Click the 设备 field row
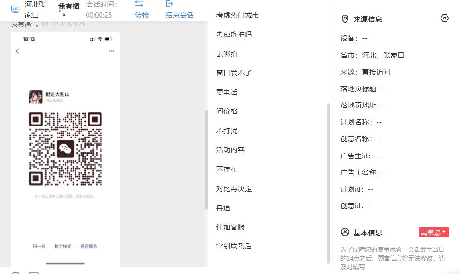This screenshot has height=274, width=460. pyautogui.click(x=354, y=38)
